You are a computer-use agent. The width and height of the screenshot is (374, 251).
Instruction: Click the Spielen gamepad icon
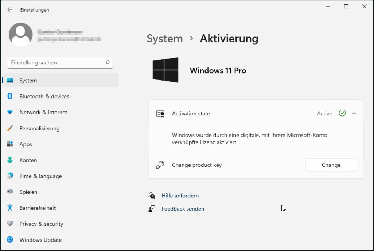tap(10, 192)
